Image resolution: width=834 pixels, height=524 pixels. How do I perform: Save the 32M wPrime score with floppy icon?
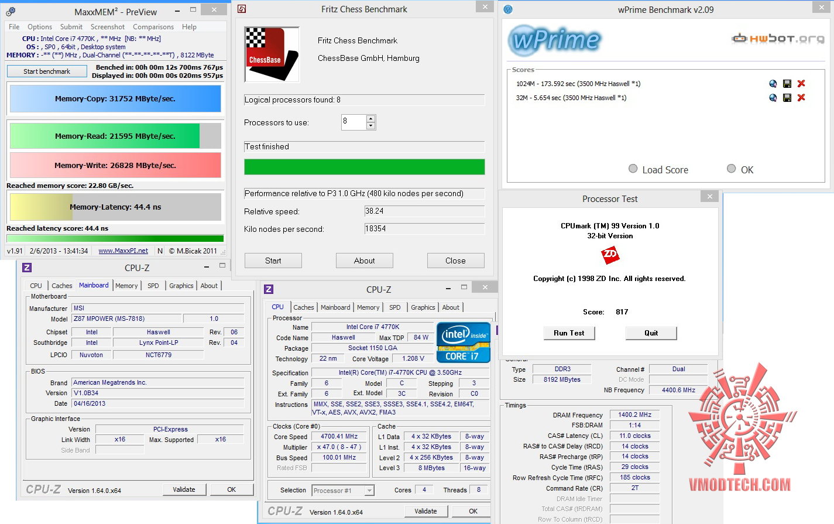click(787, 98)
